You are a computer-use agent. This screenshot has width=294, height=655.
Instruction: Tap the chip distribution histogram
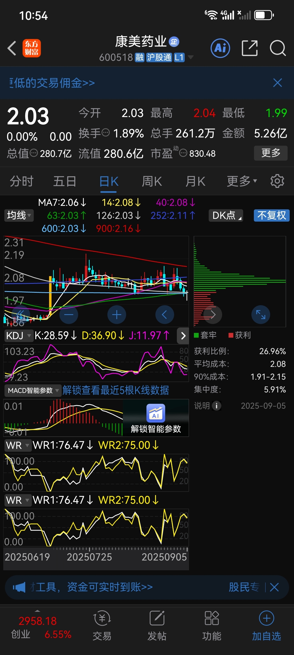[240, 281]
